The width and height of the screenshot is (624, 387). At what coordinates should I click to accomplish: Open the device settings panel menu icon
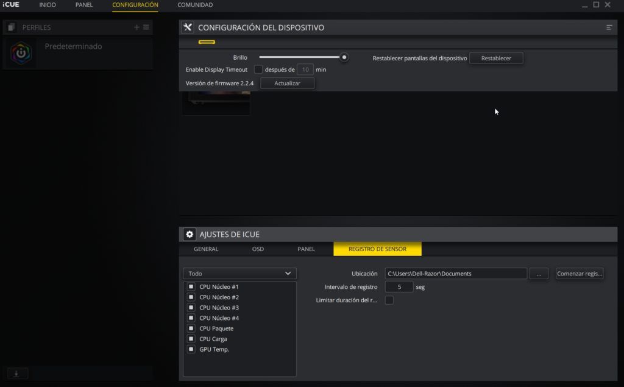coord(609,27)
